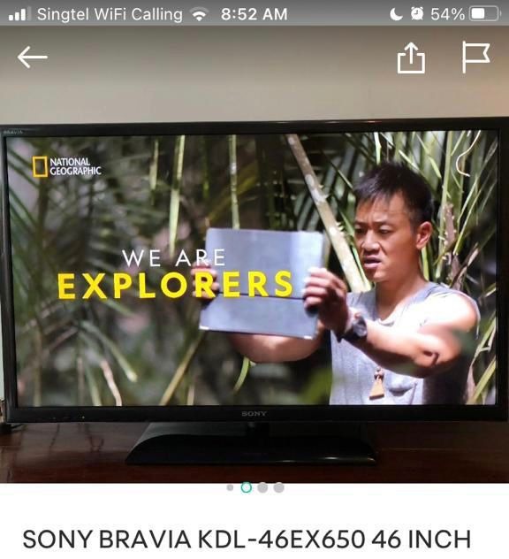Jump to the third photo dot
This screenshot has width=509, height=559.
click(262, 487)
